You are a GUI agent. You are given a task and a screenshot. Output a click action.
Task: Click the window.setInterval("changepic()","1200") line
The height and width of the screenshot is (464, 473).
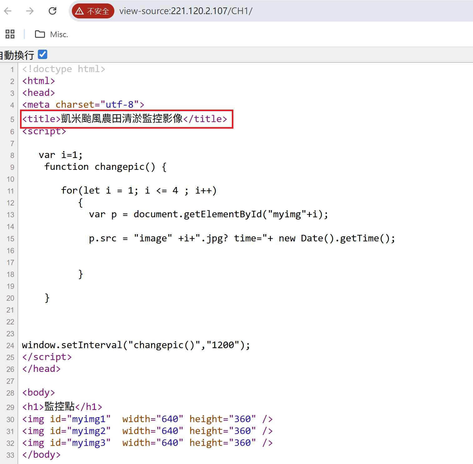pyautogui.click(x=136, y=345)
